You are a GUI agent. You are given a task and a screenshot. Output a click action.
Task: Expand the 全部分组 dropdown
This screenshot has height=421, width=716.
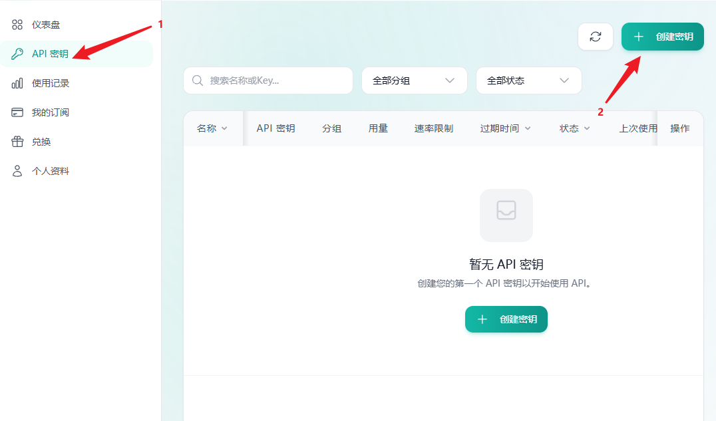coord(414,80)
